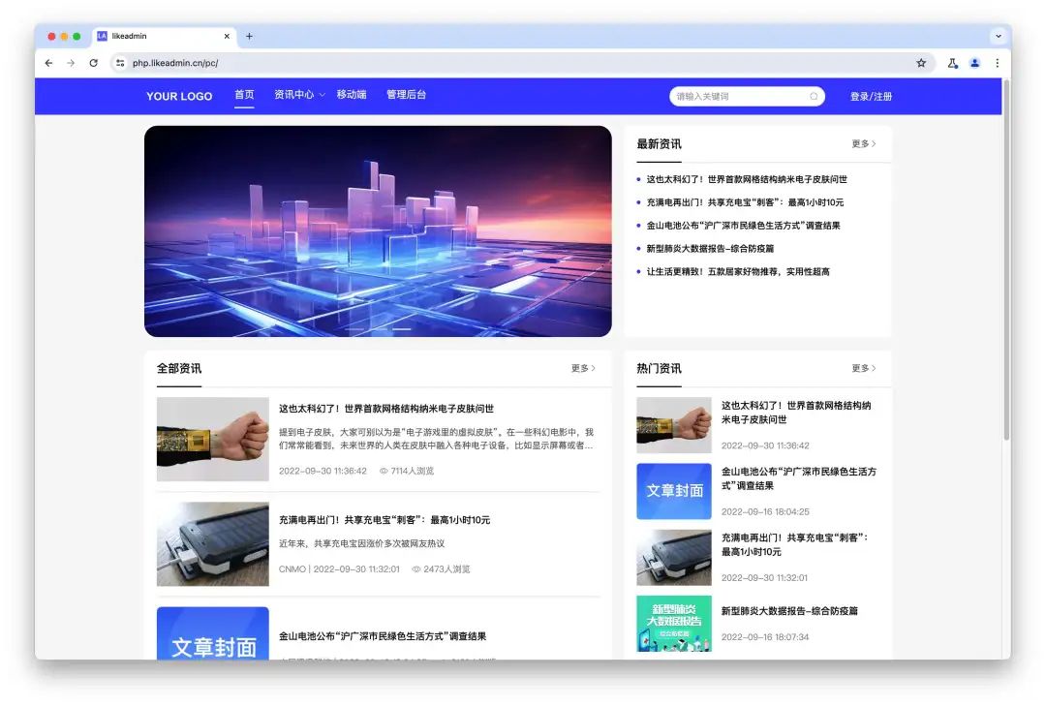
Task: Click the 2473人浏览 view count
Action: pyautogui.click(x=441, y=569)
